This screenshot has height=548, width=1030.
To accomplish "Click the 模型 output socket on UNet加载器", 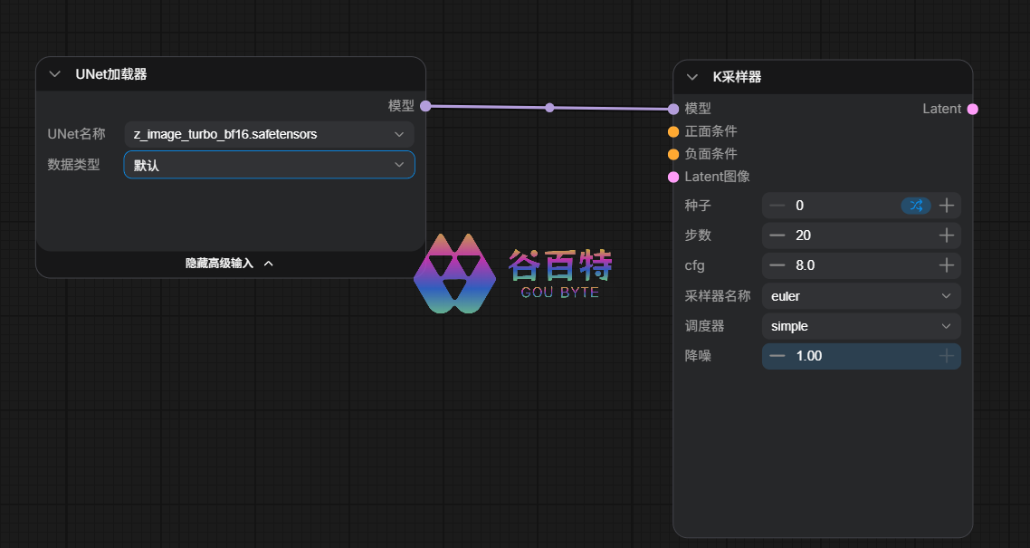I will (x=425, y=106).
